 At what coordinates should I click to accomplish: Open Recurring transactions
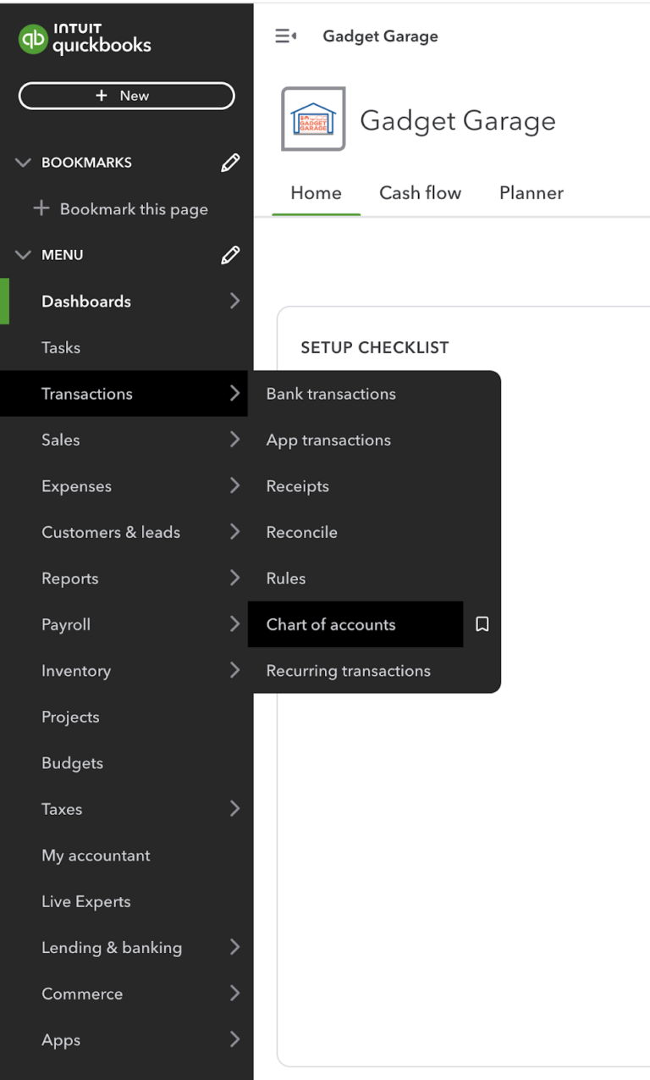(x=348, y=670)
